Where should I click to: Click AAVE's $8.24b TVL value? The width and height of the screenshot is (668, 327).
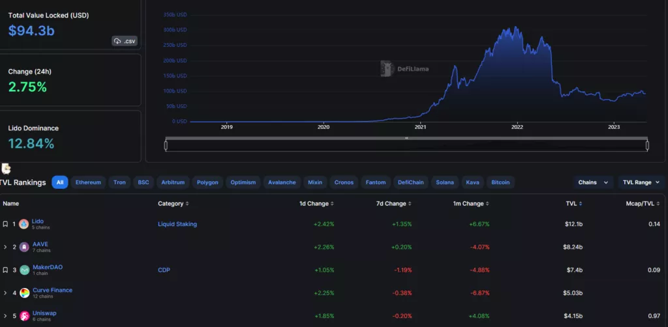(x=573, y=247)
